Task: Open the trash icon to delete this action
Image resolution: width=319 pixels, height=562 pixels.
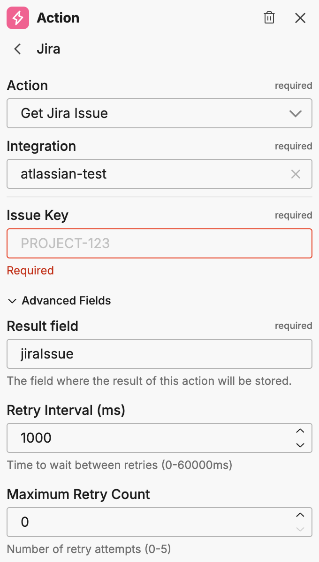Action: [x=269, y=18]
